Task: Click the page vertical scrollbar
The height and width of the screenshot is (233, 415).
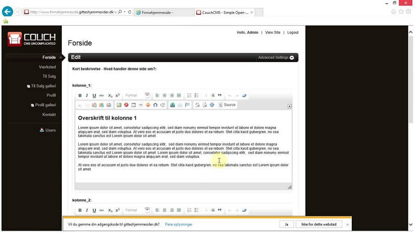Action: click(x=411, y=79)
